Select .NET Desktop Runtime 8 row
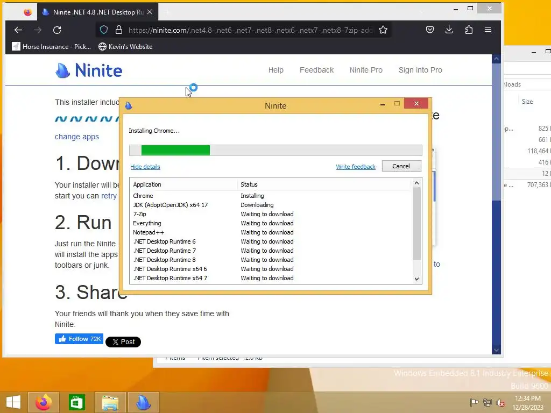The height and width of the screenshot is (413, 551). 271,260
